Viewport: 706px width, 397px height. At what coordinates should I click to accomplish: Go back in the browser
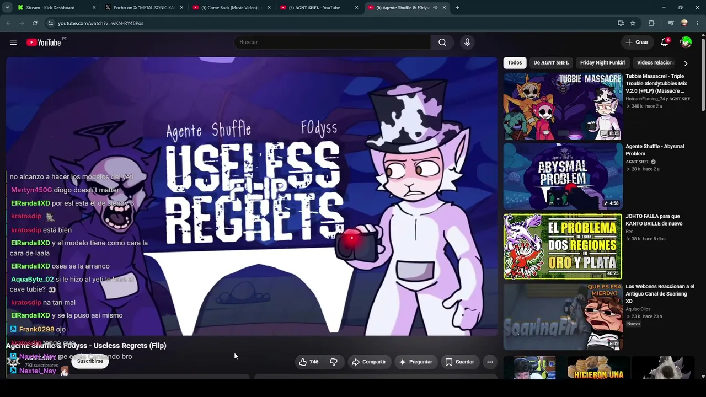tap(8, 23)
